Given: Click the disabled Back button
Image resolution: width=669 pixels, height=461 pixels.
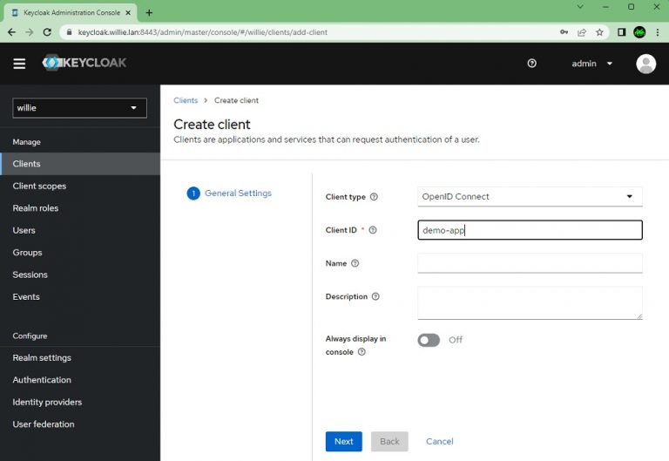Looking at the screenshot, I should click(389, 441).
